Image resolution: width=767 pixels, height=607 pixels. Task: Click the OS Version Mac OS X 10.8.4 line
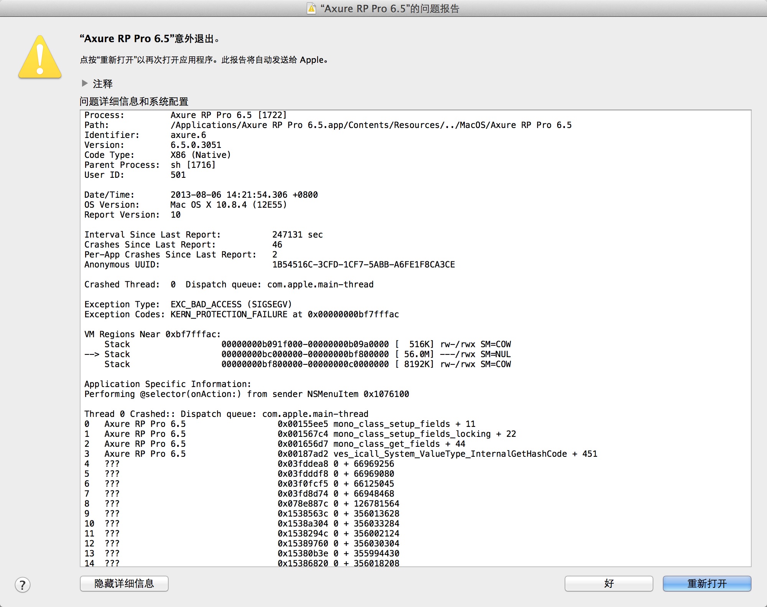click(x=186, y=205)
